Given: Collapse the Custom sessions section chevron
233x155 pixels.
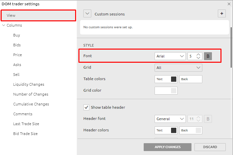Looking at the screenshot, I should [x=87, y=14].
